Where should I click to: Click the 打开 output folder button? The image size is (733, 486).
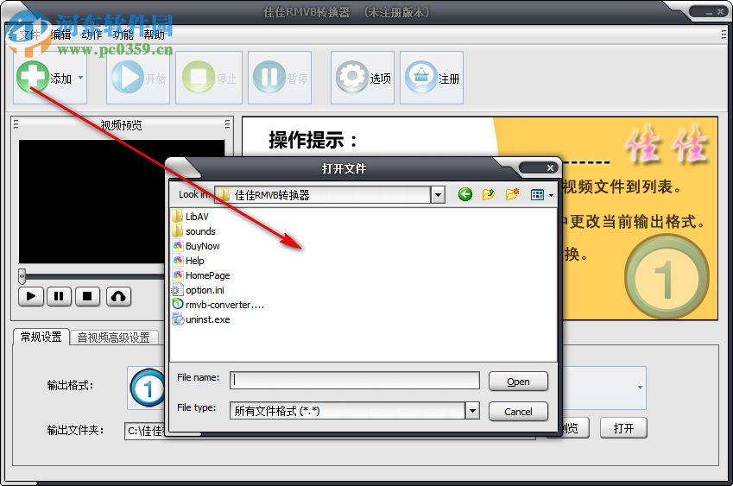623,428
